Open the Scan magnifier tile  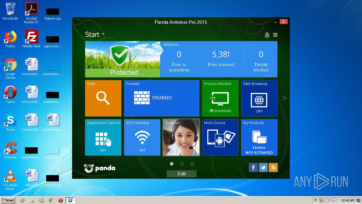pyautogui.click(x=103, y=98)
